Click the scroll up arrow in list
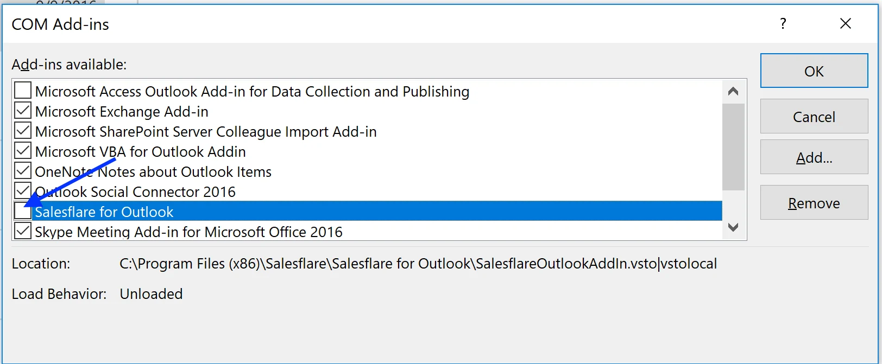 pos(733,91)
